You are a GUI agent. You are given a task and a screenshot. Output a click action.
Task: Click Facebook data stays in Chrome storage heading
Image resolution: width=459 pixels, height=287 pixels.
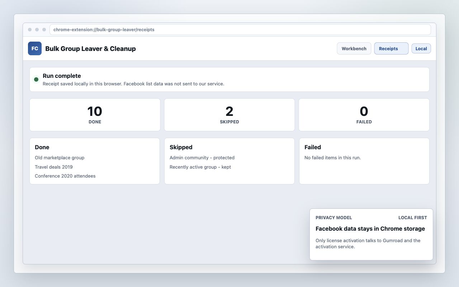click(x=370, y=229)
